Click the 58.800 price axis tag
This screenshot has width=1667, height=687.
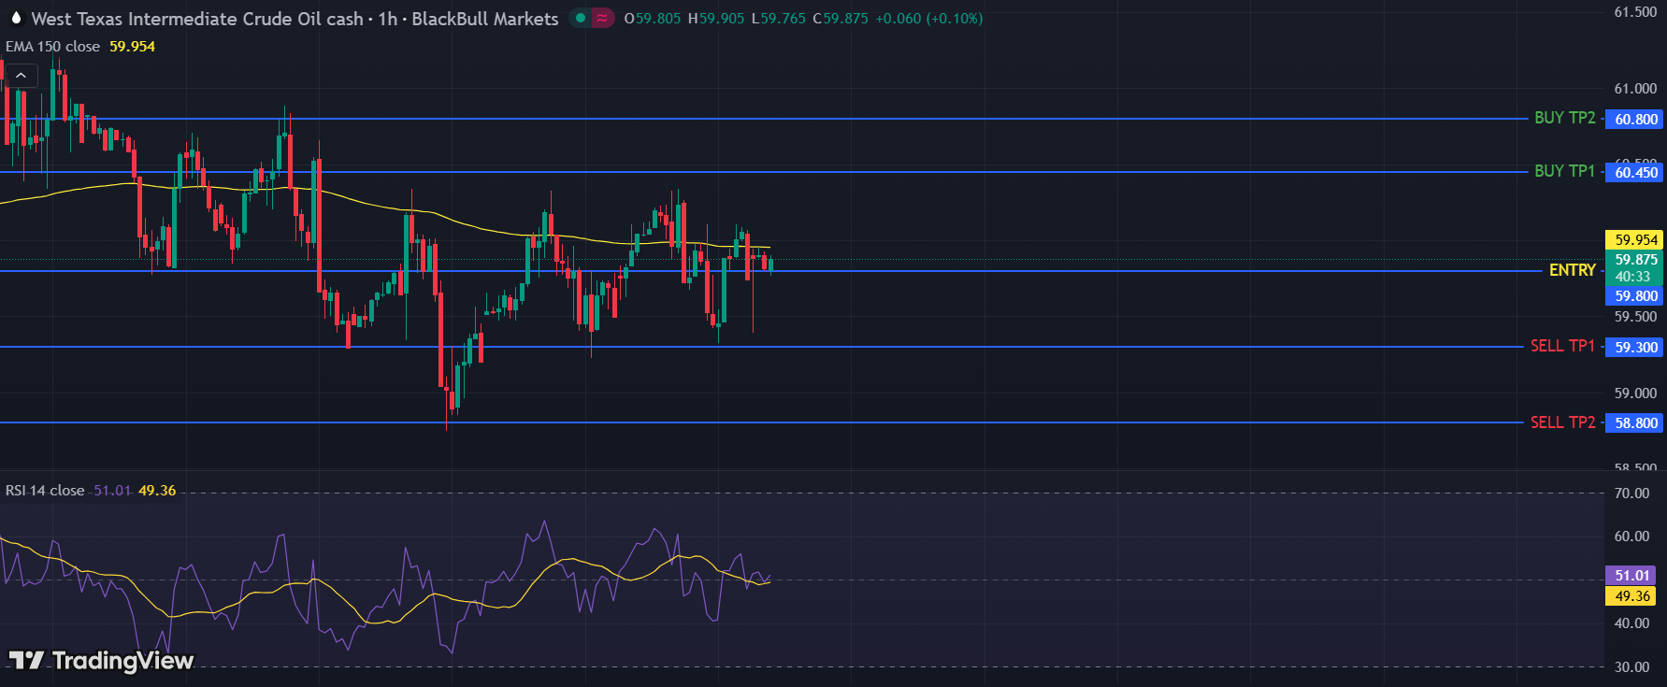pyautogui.click(x=1635, y=423)
